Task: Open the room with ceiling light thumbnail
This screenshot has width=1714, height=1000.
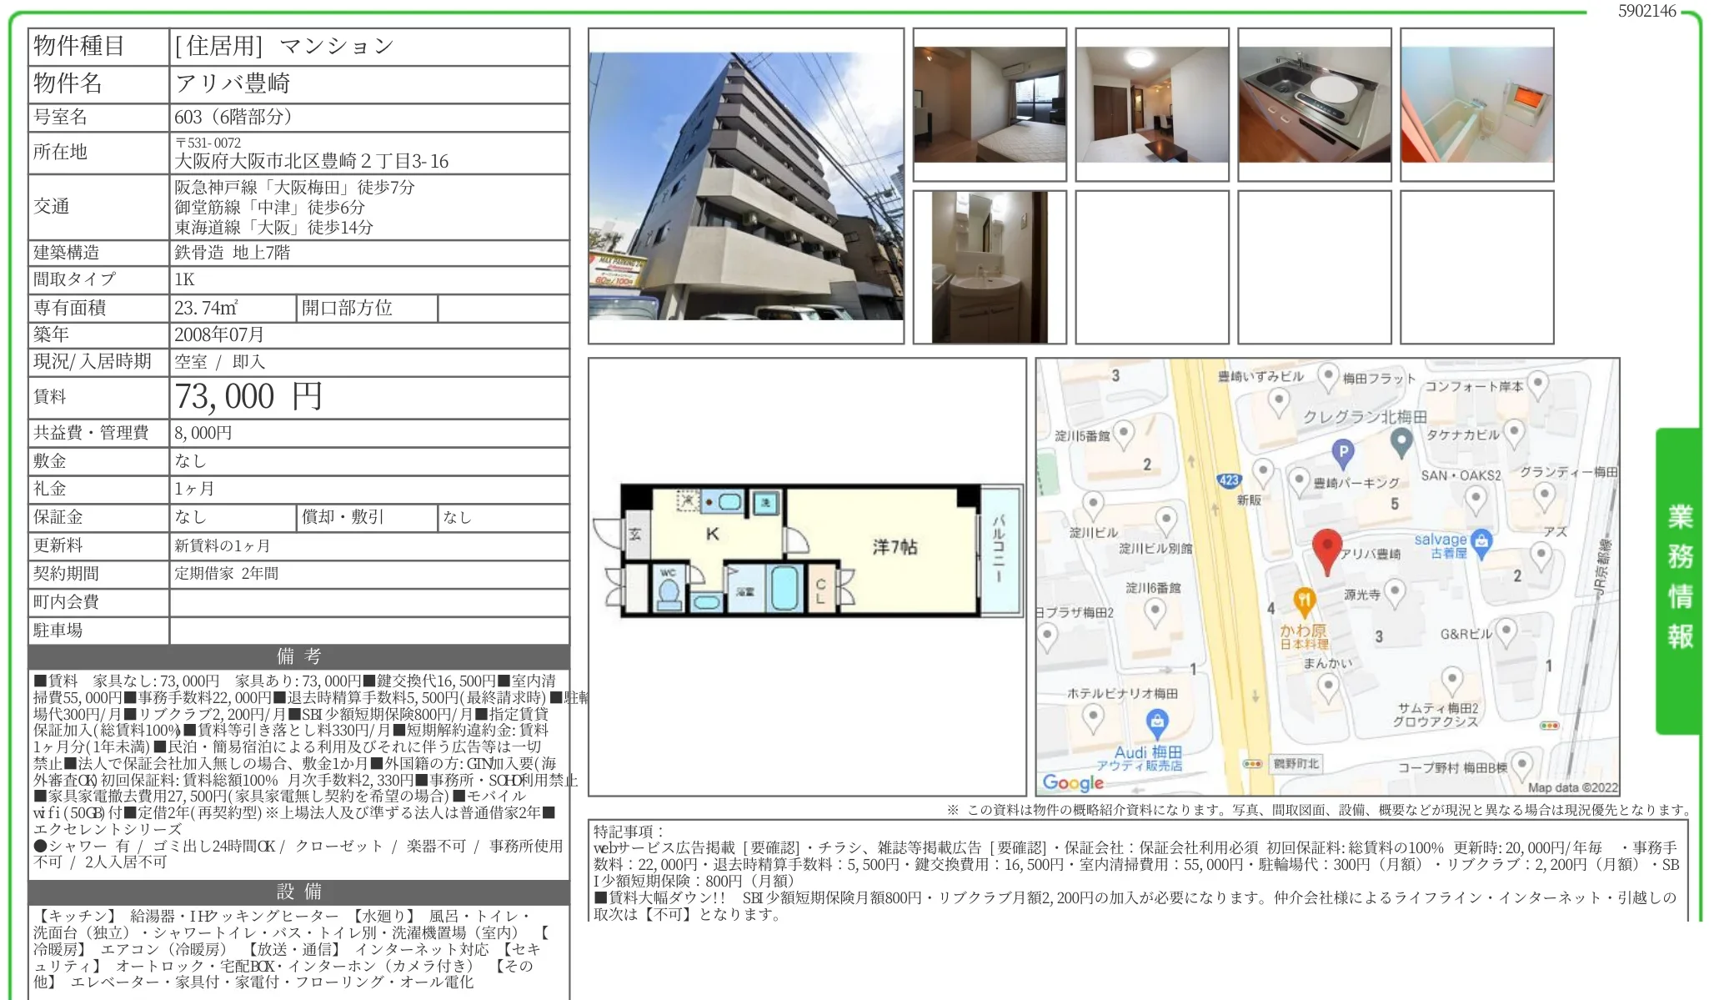Action: pos(1151,104)
